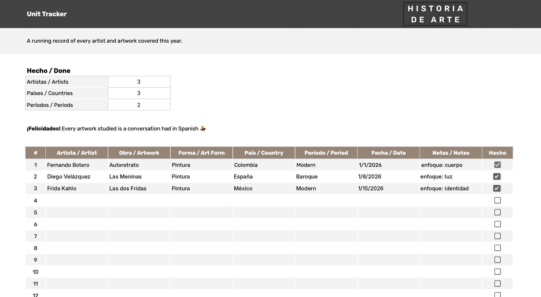
Task: Mark row 9 as Hecho
Action: click(x=497, y=260)
